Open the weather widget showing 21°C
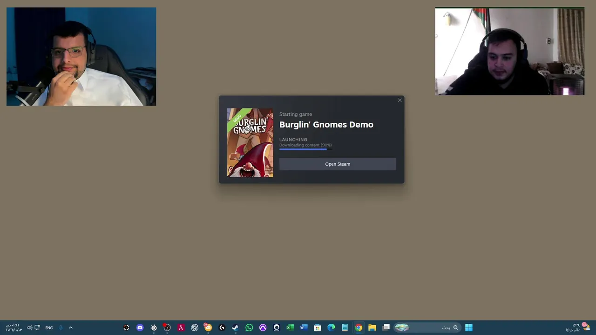 pyautogui.click(x=578, y=328)
